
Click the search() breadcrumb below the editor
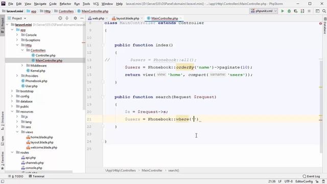[x=174, y=170]
